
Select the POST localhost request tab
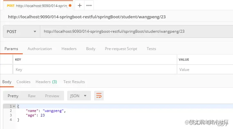[x=38, y=6]
